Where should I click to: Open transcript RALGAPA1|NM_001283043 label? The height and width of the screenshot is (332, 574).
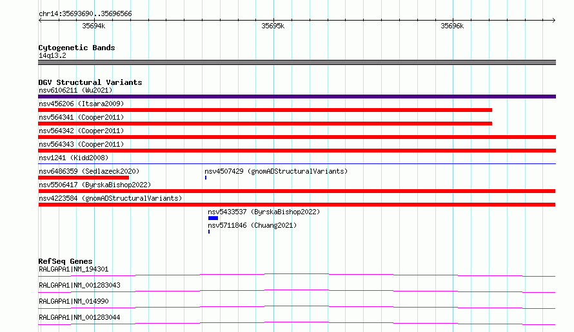(x=79, y=285)
